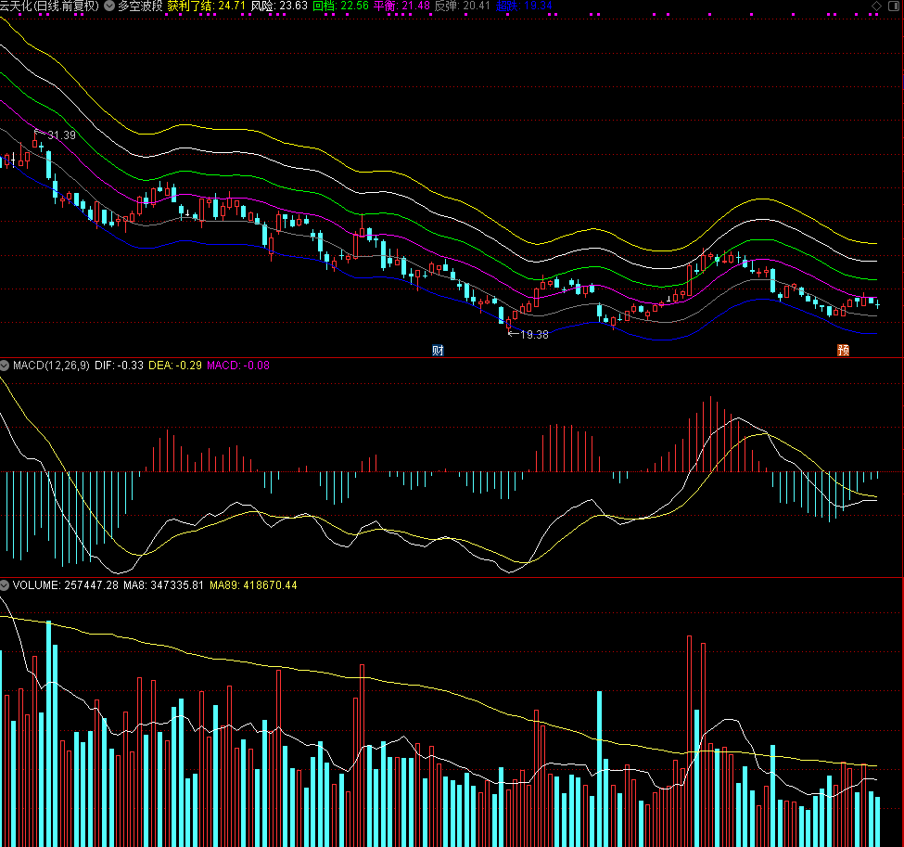904x847 pixels.
Task: Click the blue 财 financial report marker
Action: pos(438,351)
